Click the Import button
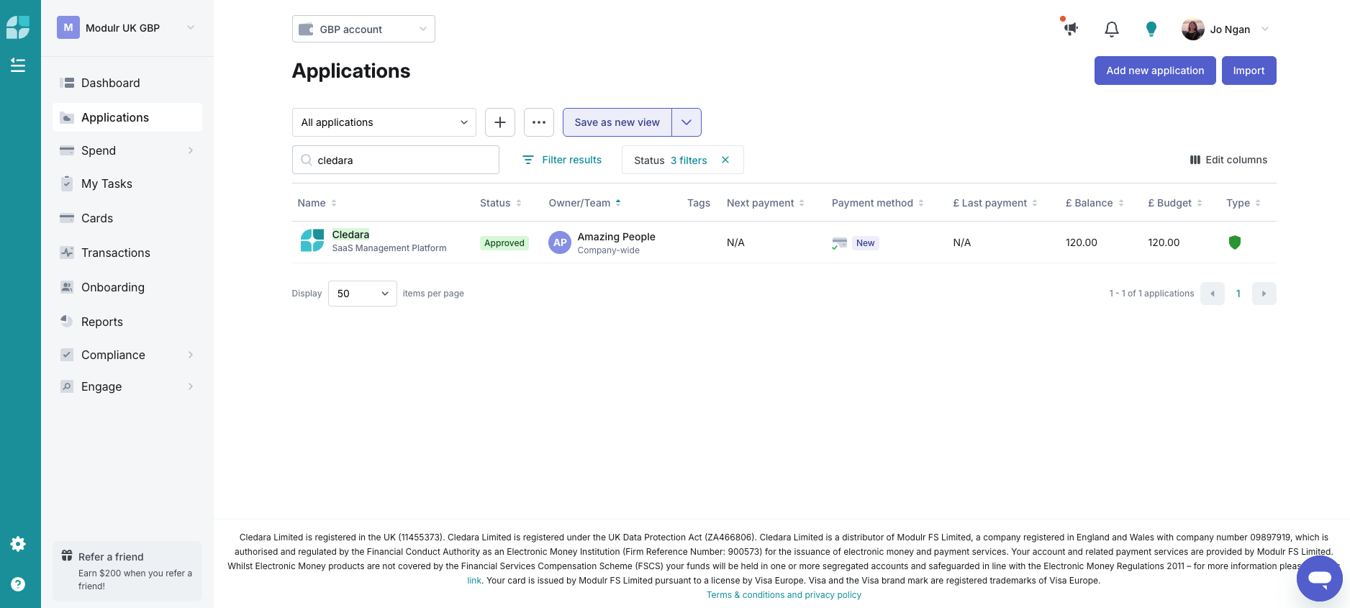 point(1249,71)
